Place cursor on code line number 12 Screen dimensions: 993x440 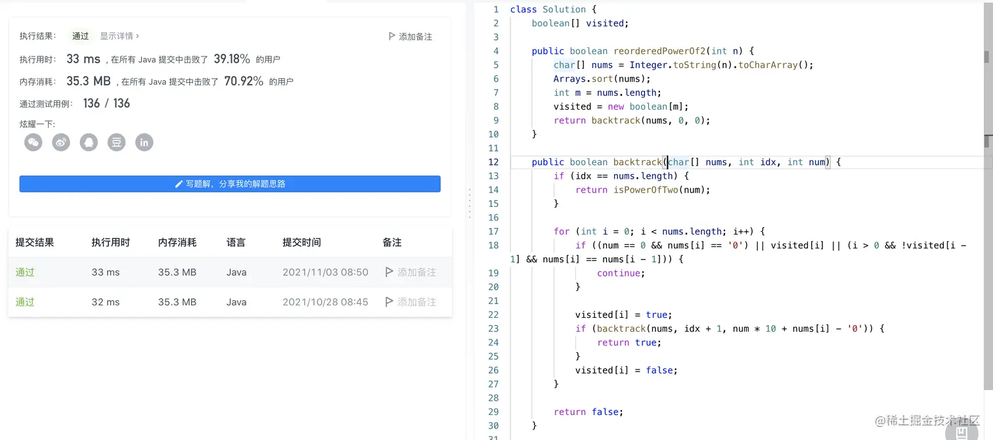coord(493,162)
